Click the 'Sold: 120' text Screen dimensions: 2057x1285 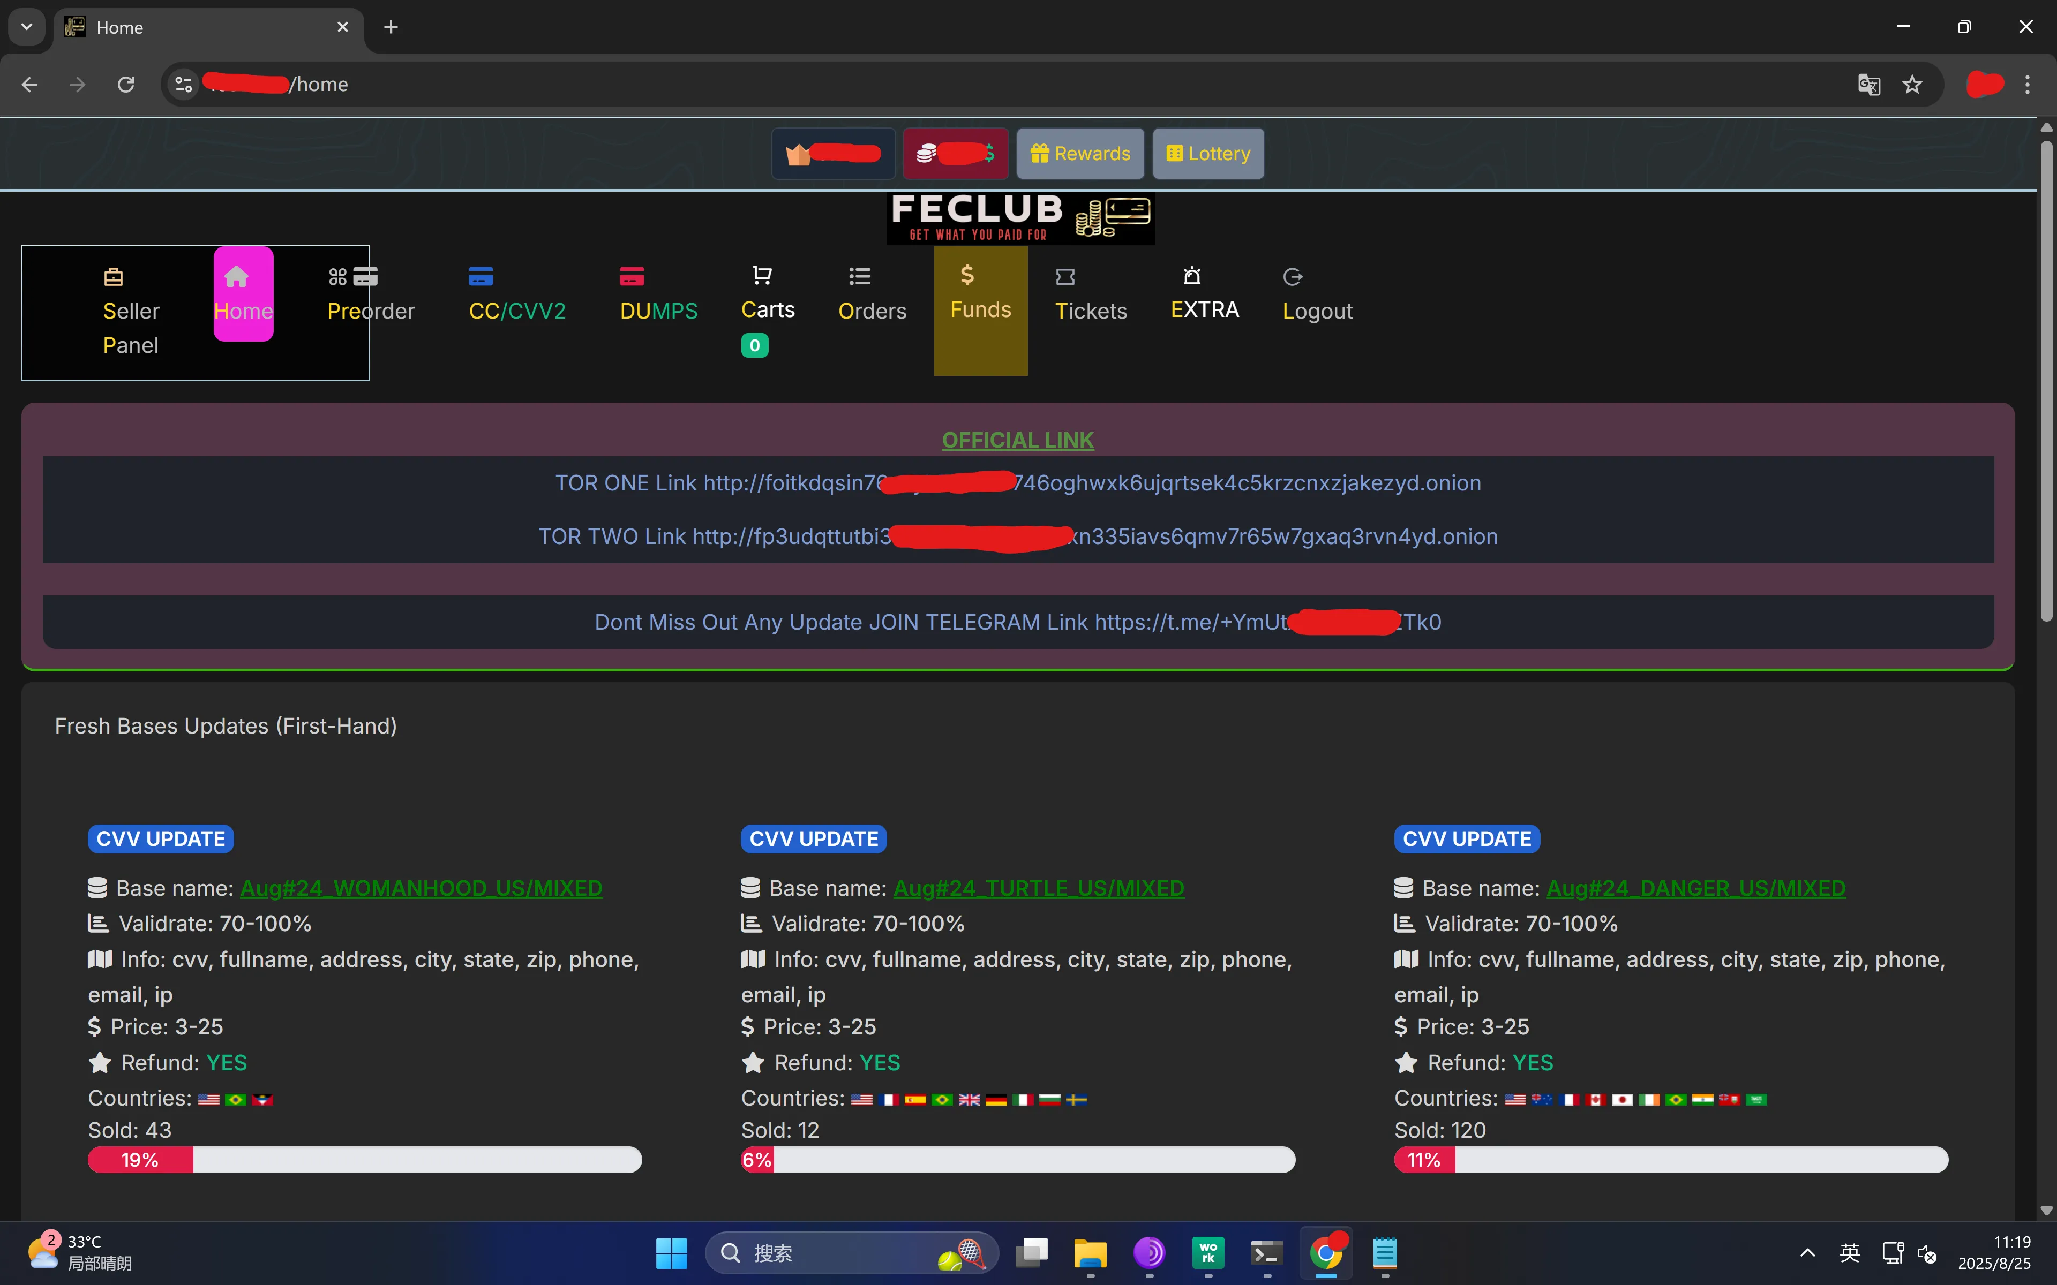point(1440,1130)
